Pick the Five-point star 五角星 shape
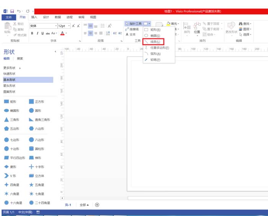 tap(37, 185)
